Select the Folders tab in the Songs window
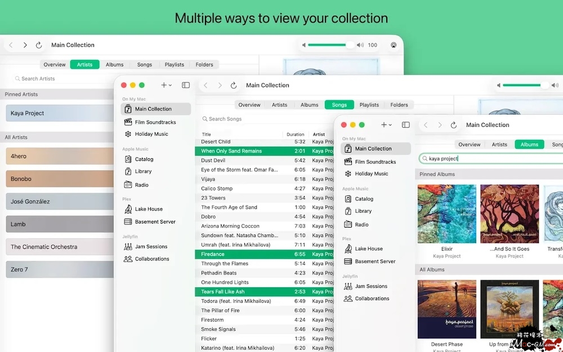The width and height of the screenshot is (563, 352). (399, 105)
